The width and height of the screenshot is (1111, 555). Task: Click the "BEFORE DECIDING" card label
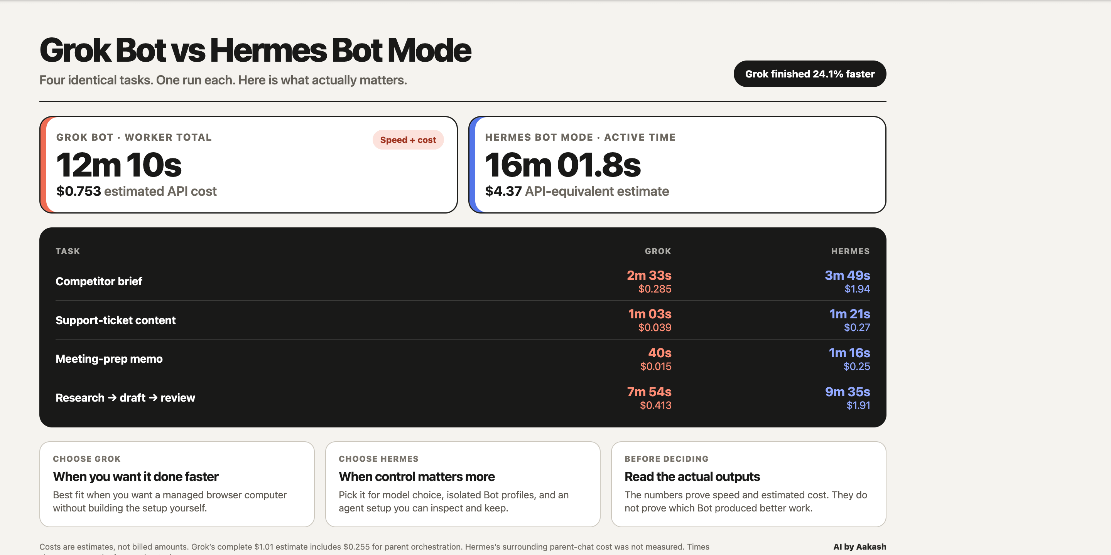(666, 459)
